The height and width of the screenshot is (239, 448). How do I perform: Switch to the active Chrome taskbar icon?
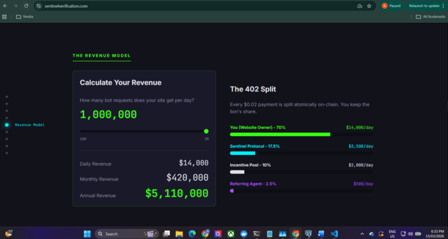(296, 234)
